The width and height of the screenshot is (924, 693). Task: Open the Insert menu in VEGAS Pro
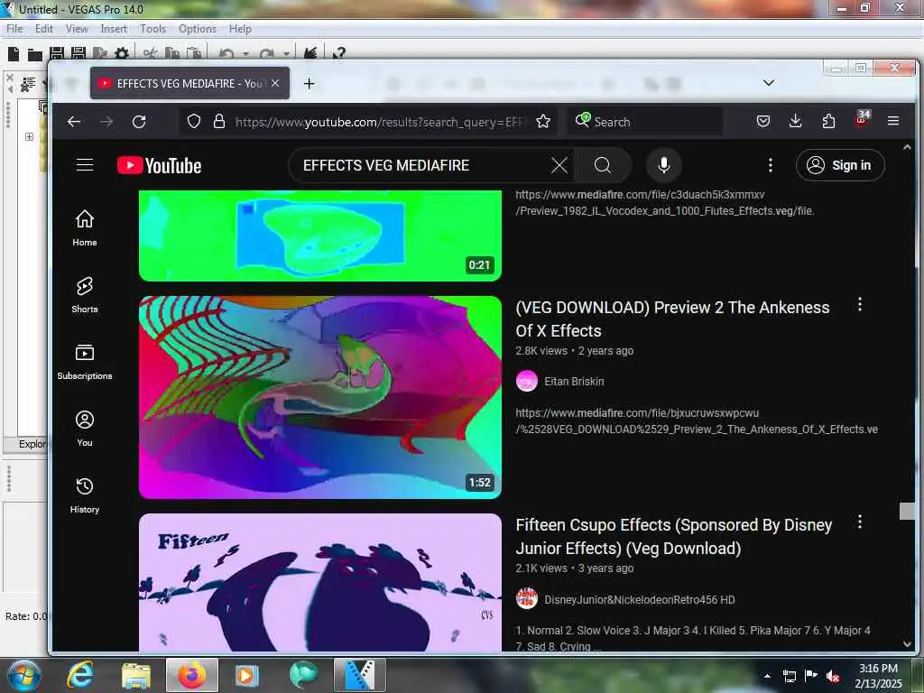pyautogui.click(x=114, y=29)
